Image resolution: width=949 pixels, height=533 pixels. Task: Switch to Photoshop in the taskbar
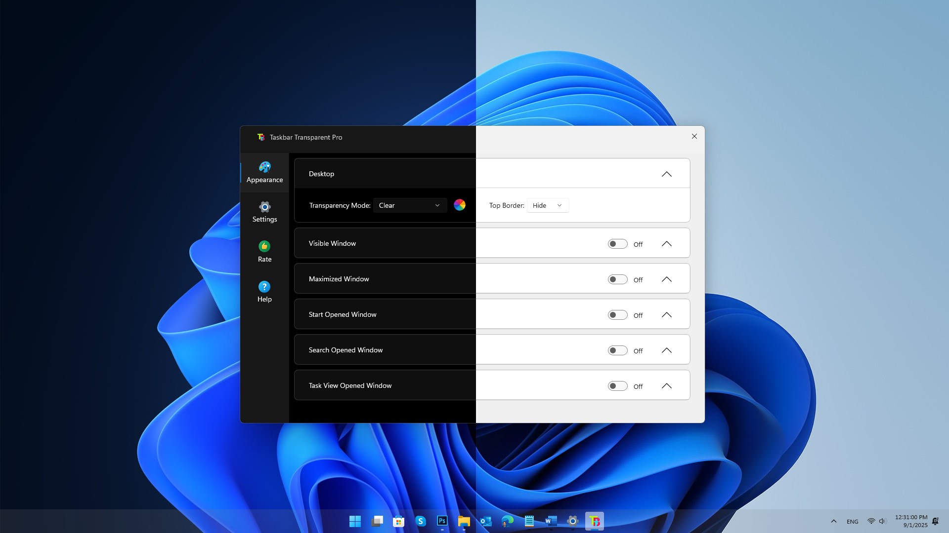[442, 521]
